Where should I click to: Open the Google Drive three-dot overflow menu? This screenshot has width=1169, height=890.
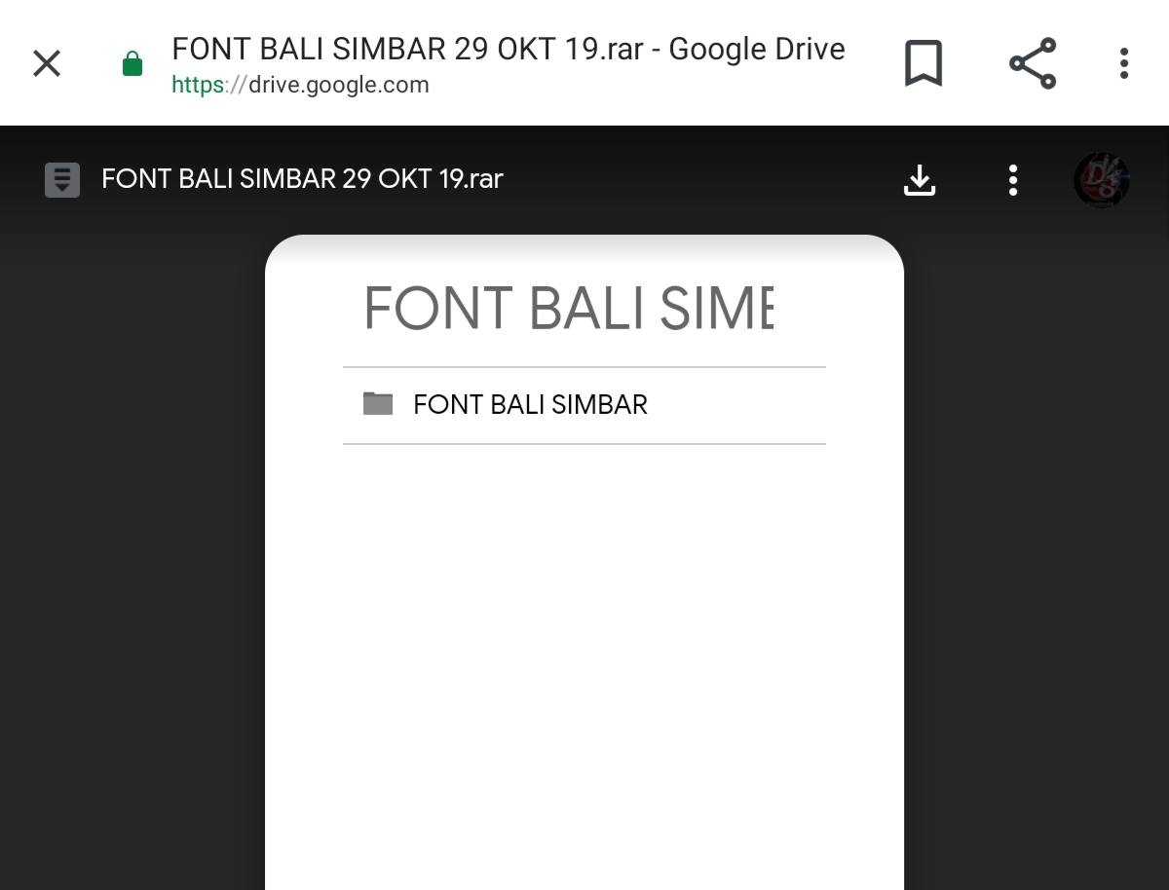tap(1013, 179)
